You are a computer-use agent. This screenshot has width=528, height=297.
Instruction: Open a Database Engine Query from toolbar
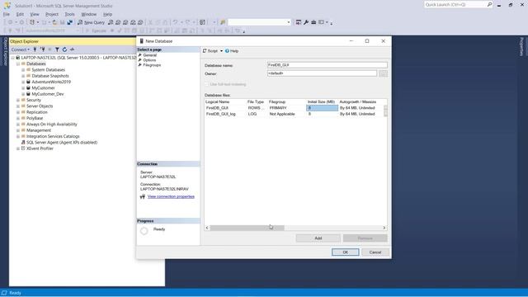pos(111,22)
